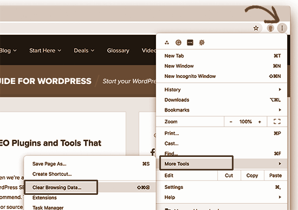This screenshot has height=210, width=298.
Task: Increase zoom with the plus button
Action: tap(260, 122)
